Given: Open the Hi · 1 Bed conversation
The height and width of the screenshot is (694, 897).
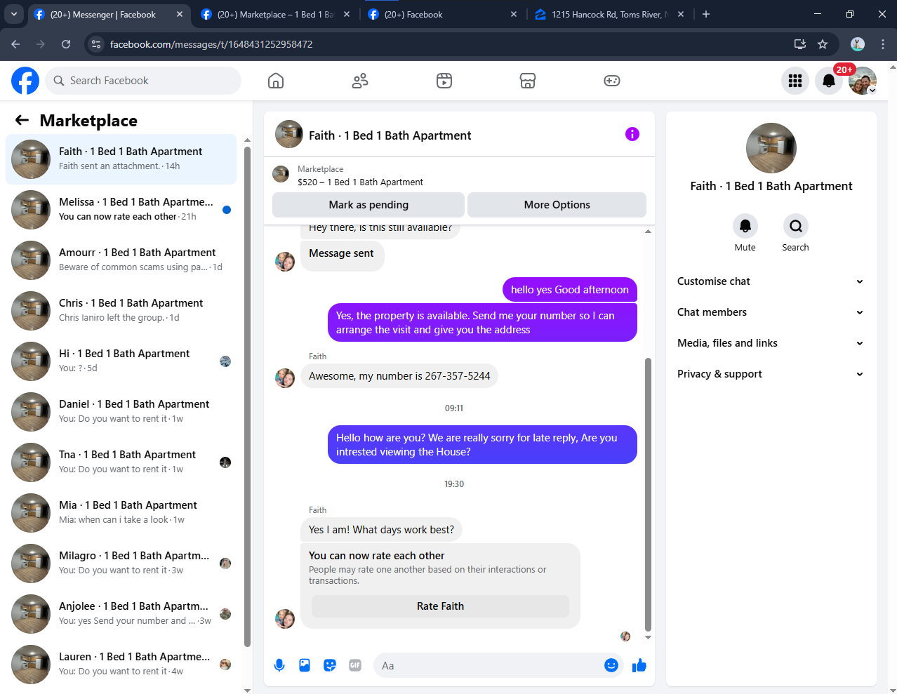Looking at the screenshot, I should 121,361.
